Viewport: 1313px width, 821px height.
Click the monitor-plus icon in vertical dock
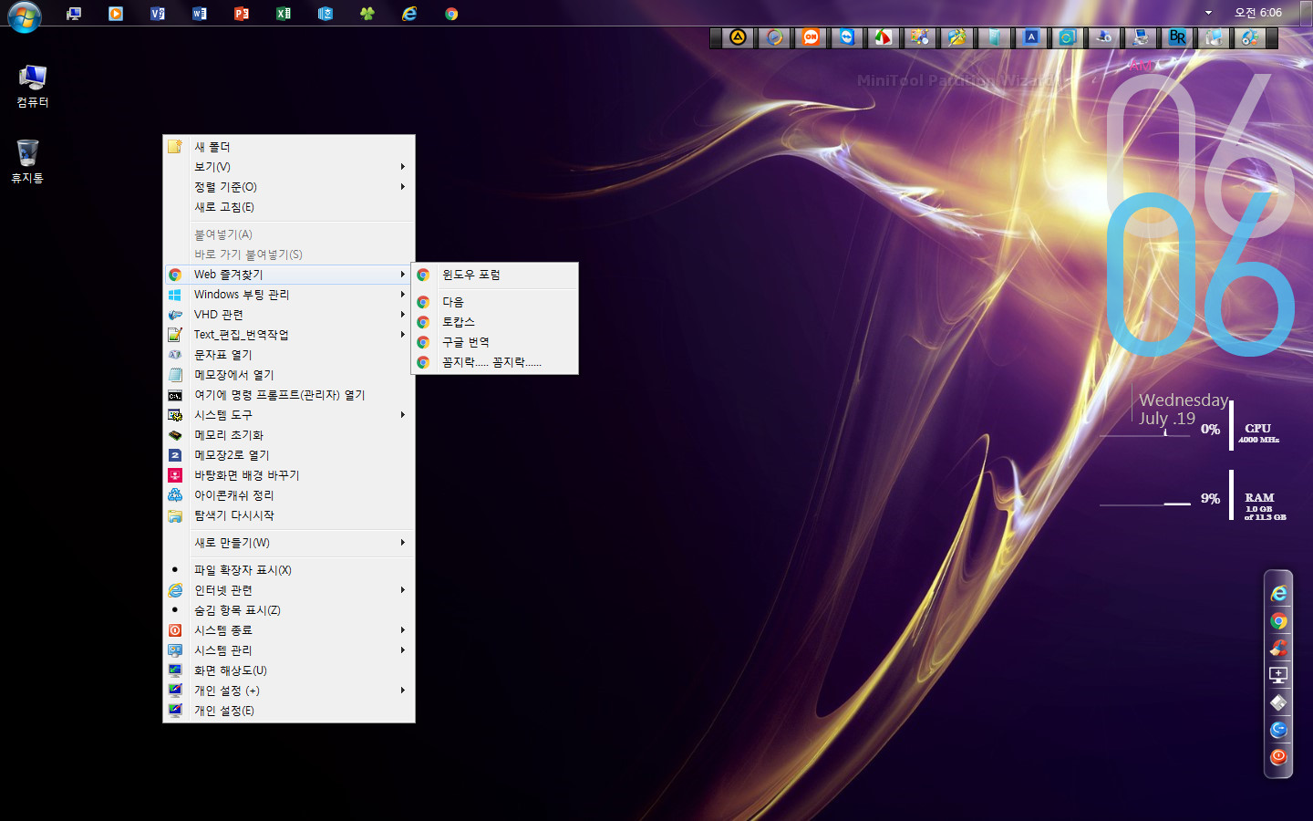[x=1278, y=675]
